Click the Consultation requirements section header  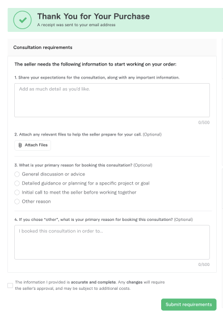[43, 47]
